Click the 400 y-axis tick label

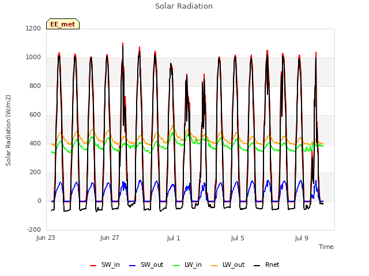(x=35, y=143)
